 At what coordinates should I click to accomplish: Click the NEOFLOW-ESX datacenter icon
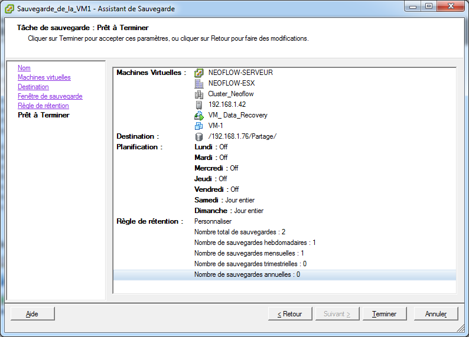(199, 83)
